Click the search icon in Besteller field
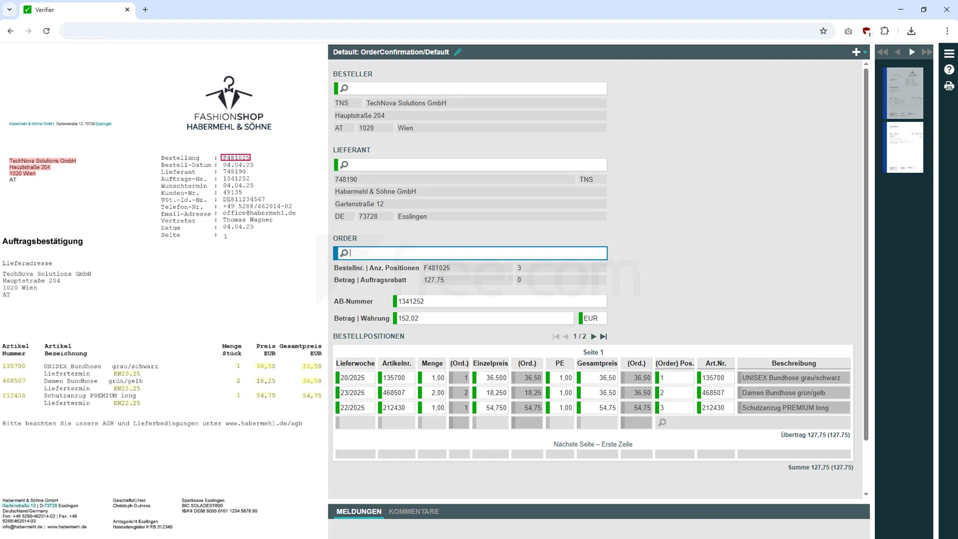Image resolution: width=958 pixels, height=539 pixels. [344, 88]
